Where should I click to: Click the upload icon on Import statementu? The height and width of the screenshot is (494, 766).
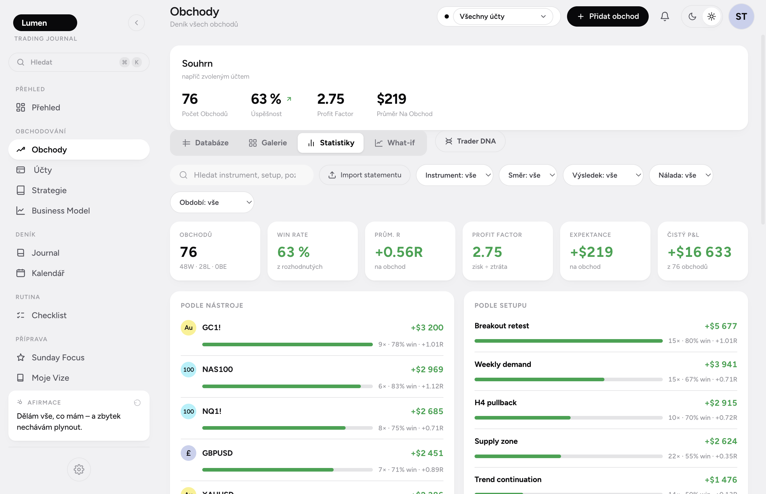point(332,175)
